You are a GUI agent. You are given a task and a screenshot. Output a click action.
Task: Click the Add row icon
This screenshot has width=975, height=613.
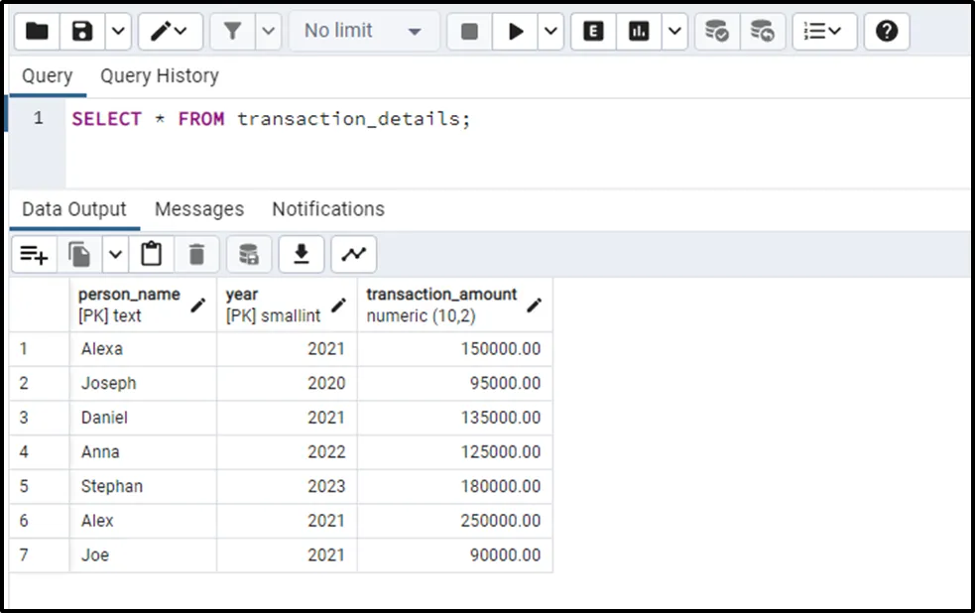tap(34, 255)
